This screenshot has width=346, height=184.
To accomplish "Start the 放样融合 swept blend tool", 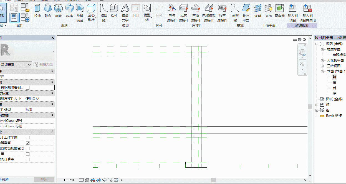I will click(x=80, y=13).
